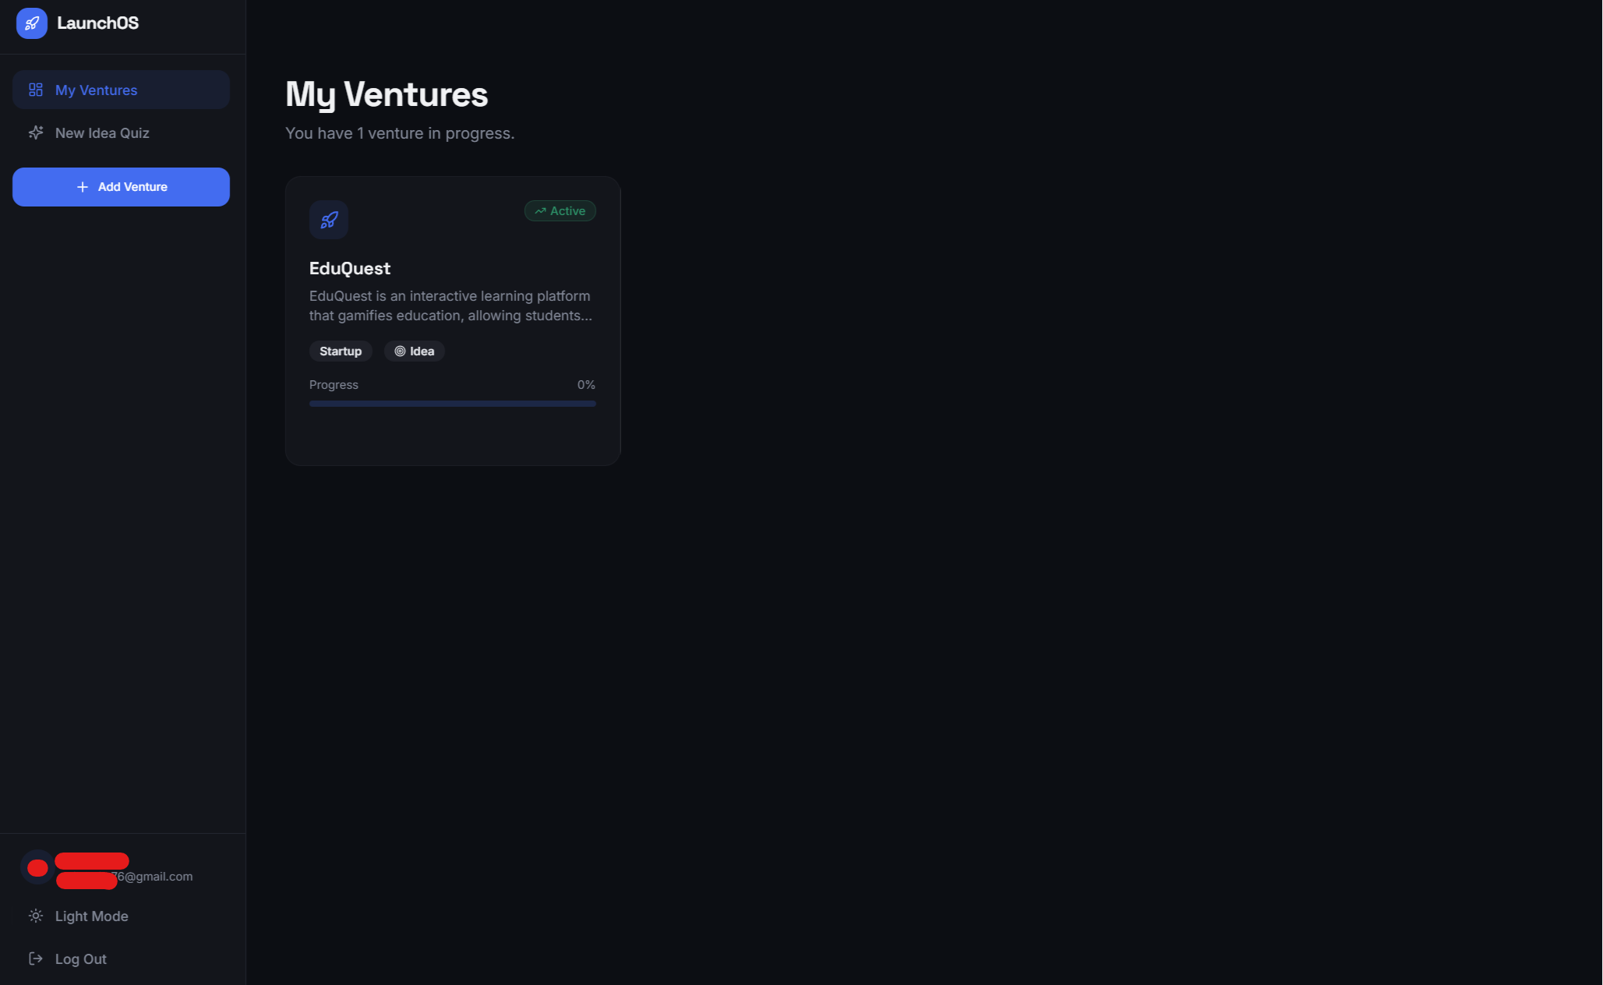Click the plus icon in Add Venture
This screenshot has height=985, width=1603.
tap(83, 187)
